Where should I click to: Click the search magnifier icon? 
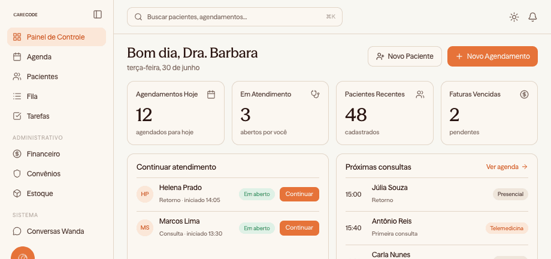(x=138, y=17)
